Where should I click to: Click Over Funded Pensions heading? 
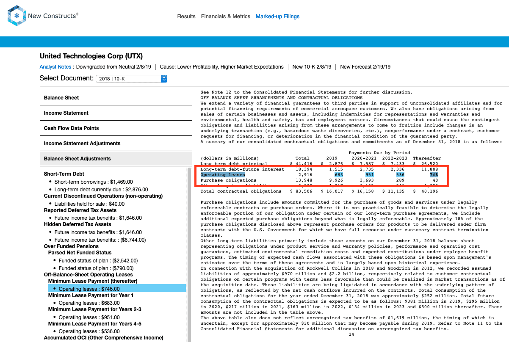[71, 246]
